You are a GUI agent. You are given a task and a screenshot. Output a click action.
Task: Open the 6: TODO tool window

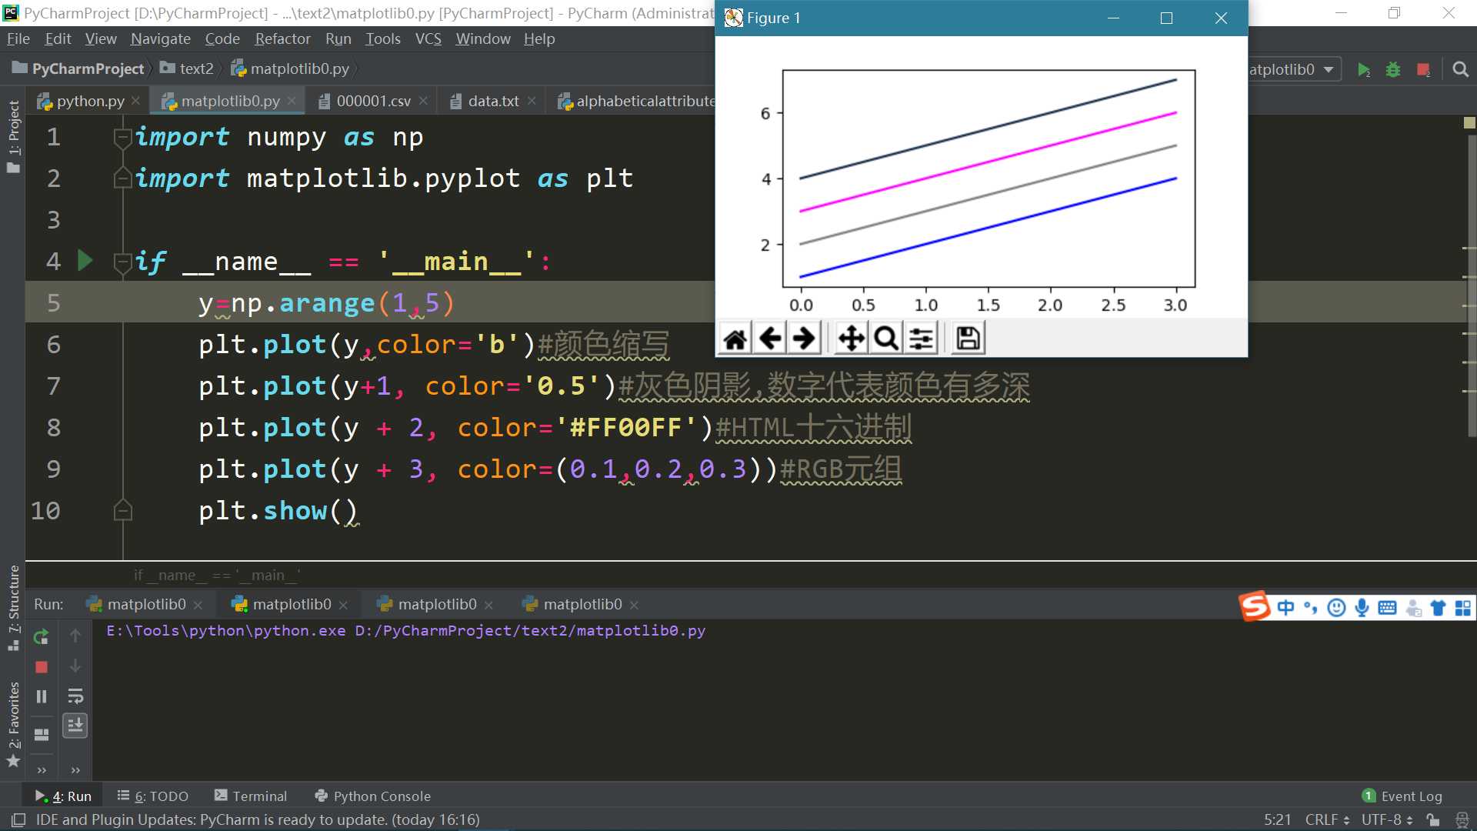click(153, 796)
